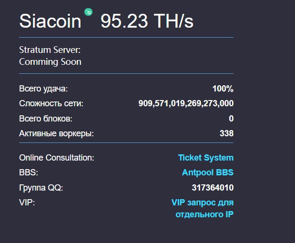Click the green Siacoin logo icon

click(x=88, y=12)
